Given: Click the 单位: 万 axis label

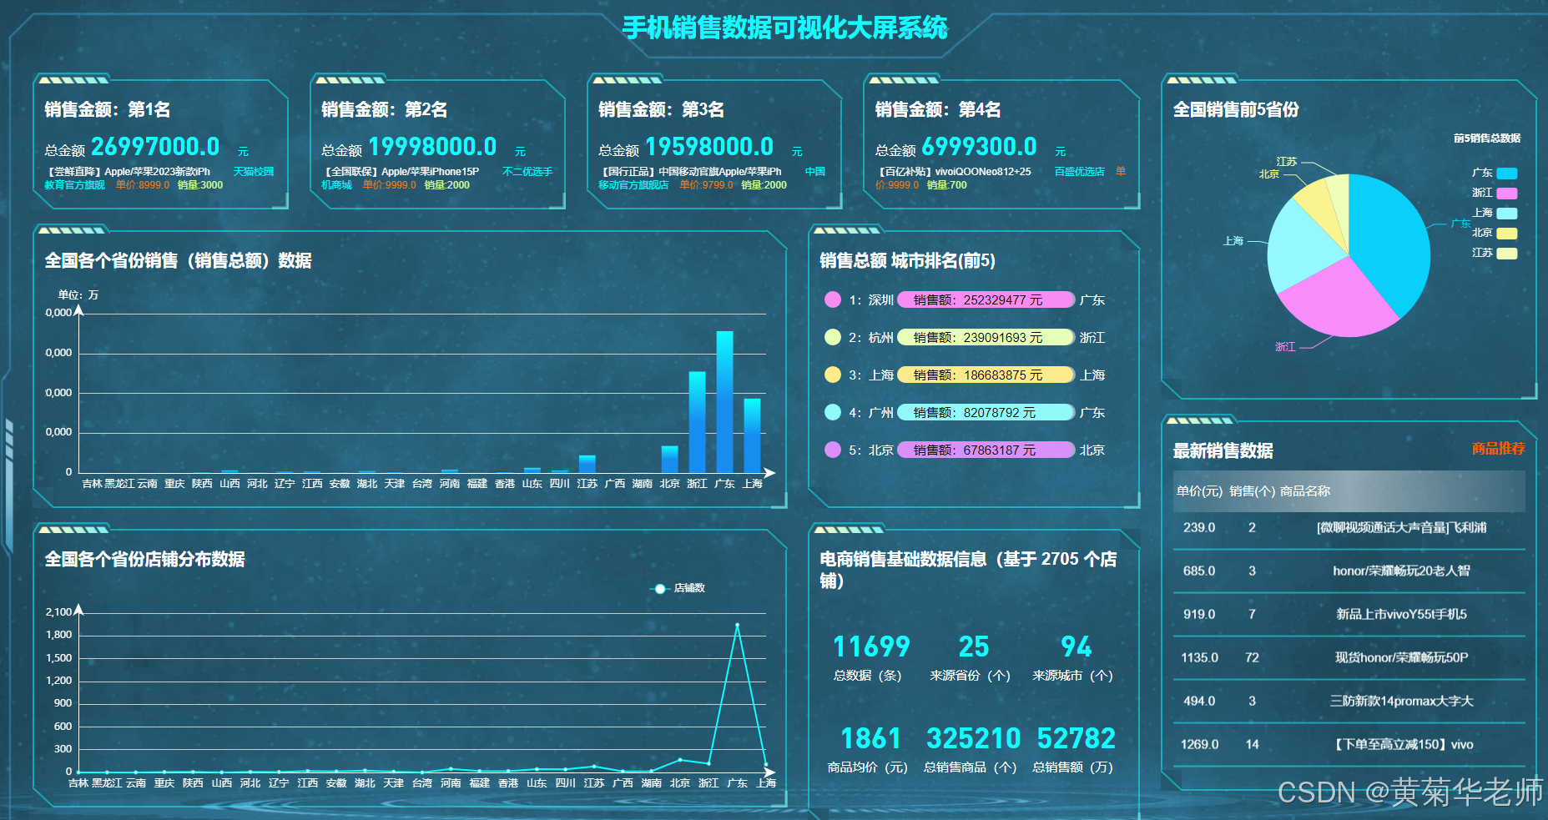Looking at the screenshot, I should [78, 294].
